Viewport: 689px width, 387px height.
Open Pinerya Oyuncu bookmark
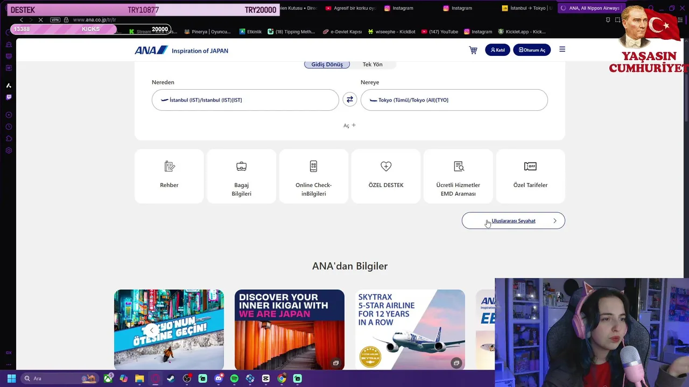207,32
